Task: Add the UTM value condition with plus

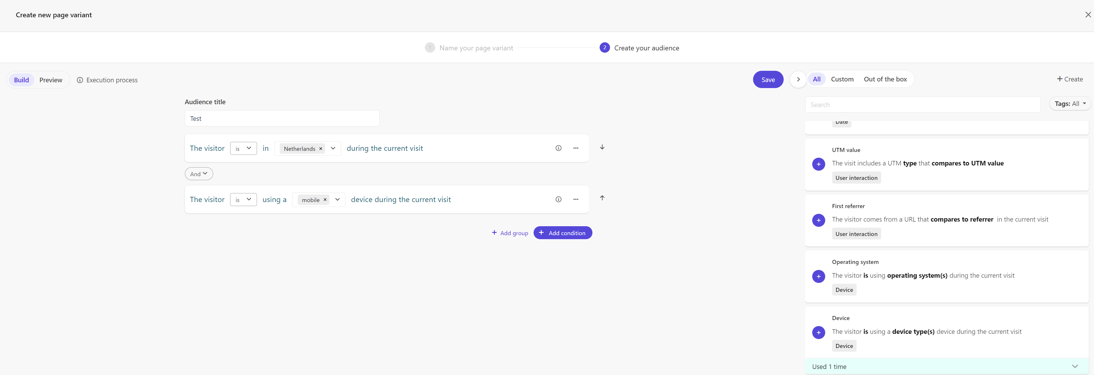Action: point(818,164)
